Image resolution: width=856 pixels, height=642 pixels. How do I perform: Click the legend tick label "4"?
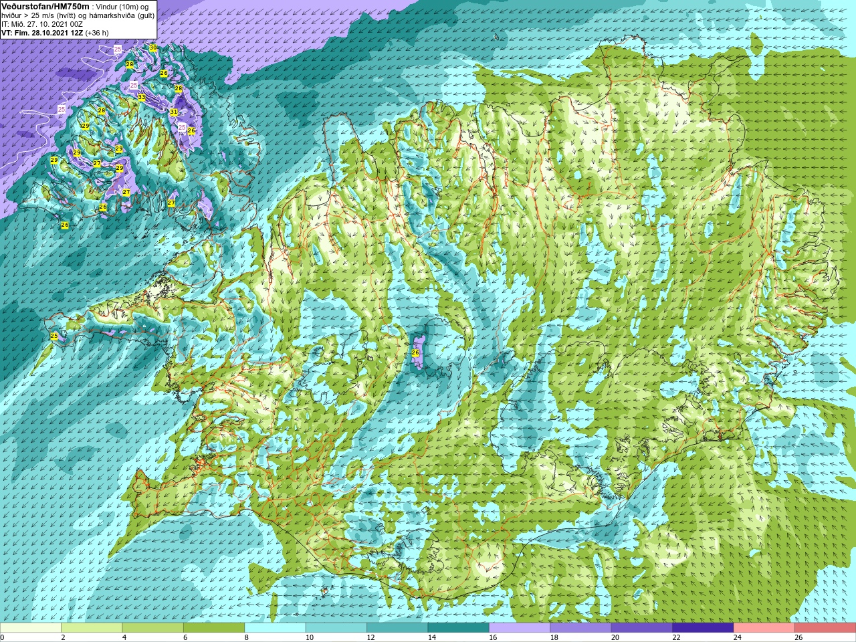click(124, 638)
